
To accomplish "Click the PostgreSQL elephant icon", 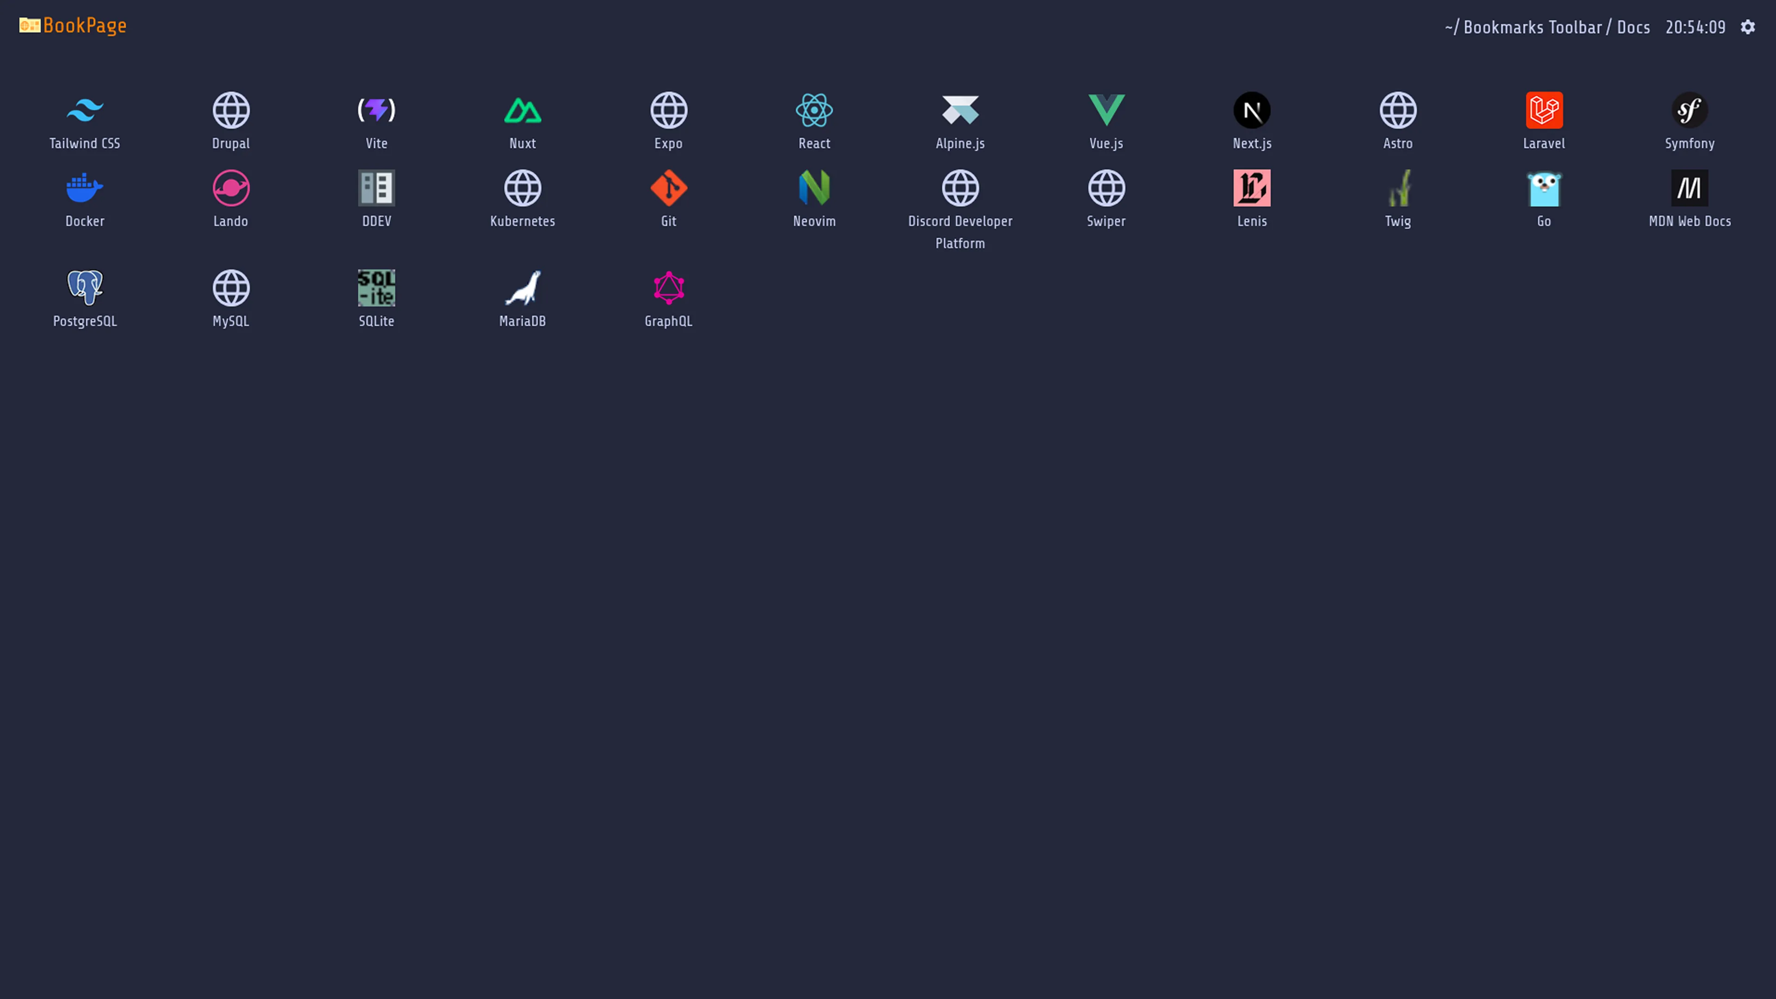I will [x=85, y=287].
